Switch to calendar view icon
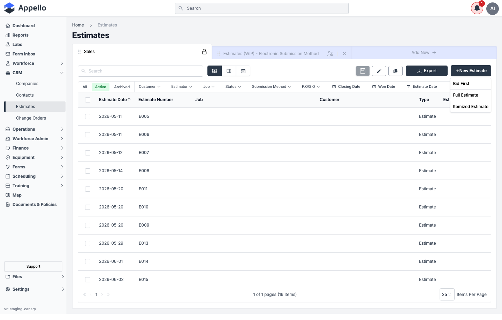 tap(243, 71)
